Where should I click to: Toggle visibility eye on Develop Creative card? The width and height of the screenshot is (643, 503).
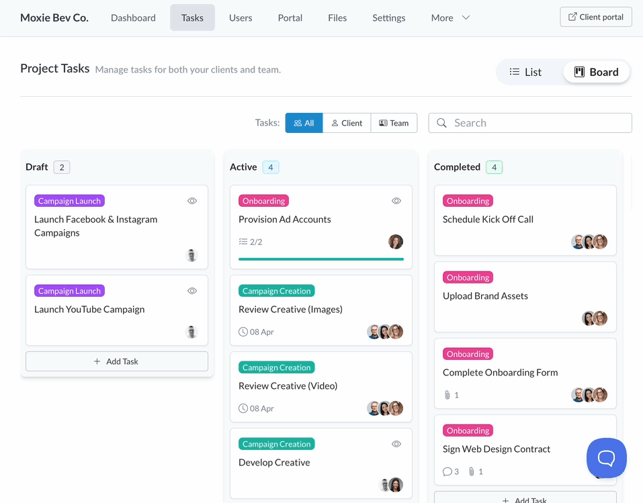[x=396, y=444]
